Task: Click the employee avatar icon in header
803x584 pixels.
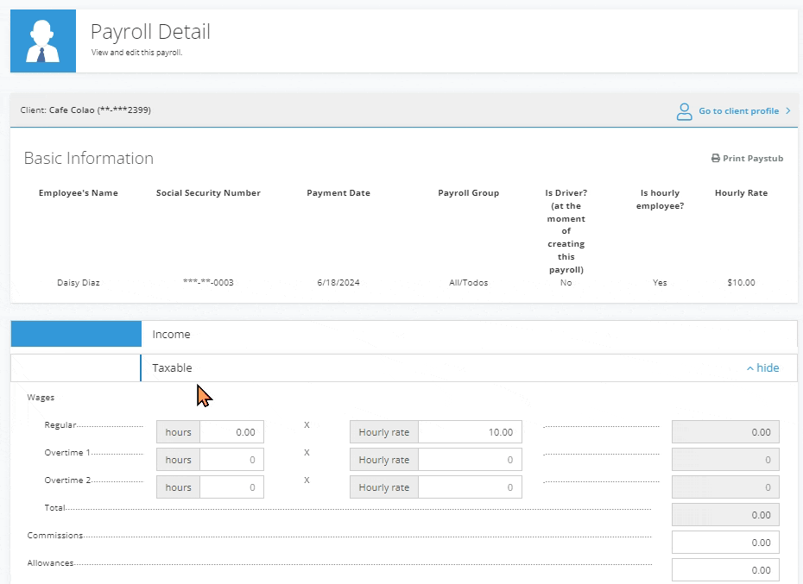Action: coord(43,41)
